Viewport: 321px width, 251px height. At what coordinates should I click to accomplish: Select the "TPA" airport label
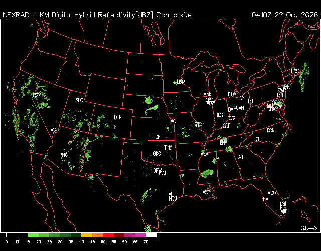264,199
